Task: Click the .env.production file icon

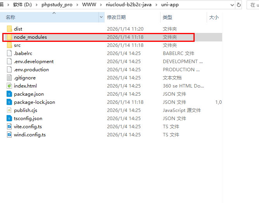Action: pos(9,69)
